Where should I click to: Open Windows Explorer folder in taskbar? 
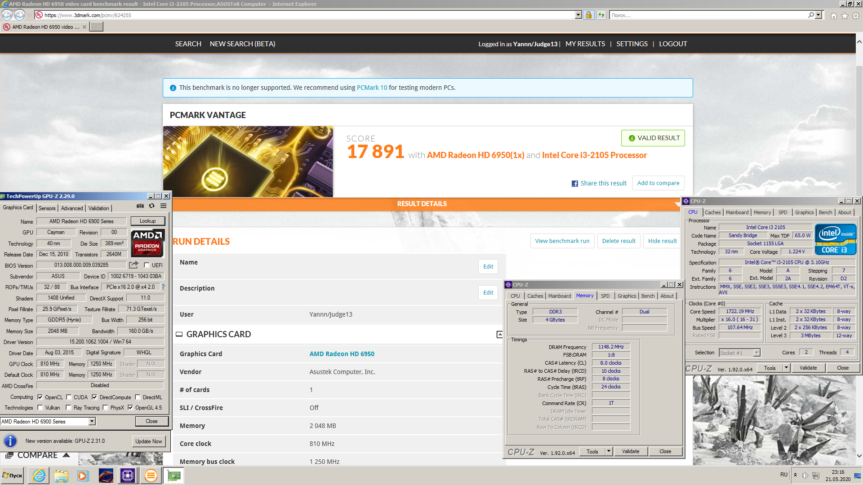tap(61, 476)
